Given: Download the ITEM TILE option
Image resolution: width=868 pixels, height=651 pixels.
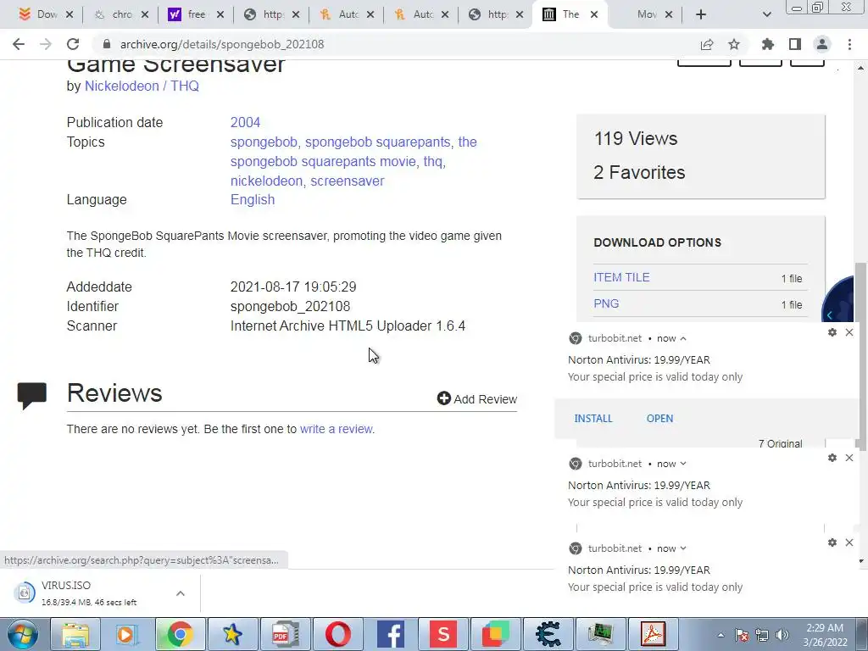Looking at the screenshot, I should click(621, 277).
